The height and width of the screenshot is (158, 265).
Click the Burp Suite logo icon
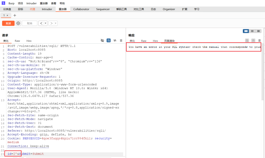(x=4, y=3)
